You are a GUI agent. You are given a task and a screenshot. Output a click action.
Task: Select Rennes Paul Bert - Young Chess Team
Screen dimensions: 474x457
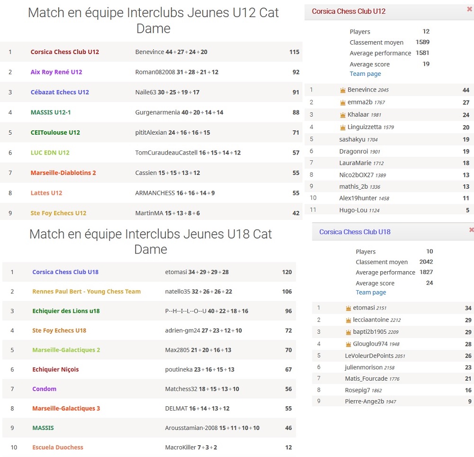(86, 292)
